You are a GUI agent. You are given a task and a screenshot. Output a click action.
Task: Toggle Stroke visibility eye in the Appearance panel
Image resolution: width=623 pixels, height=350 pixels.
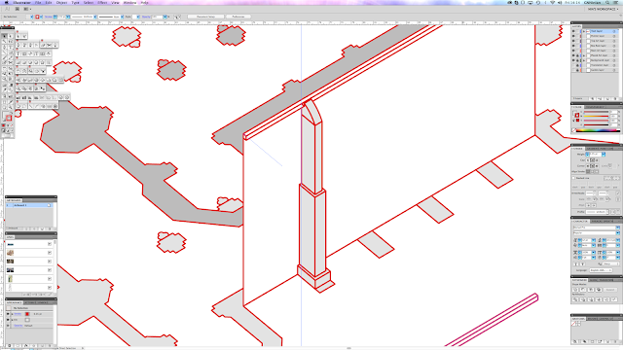[x=8, y=314]
